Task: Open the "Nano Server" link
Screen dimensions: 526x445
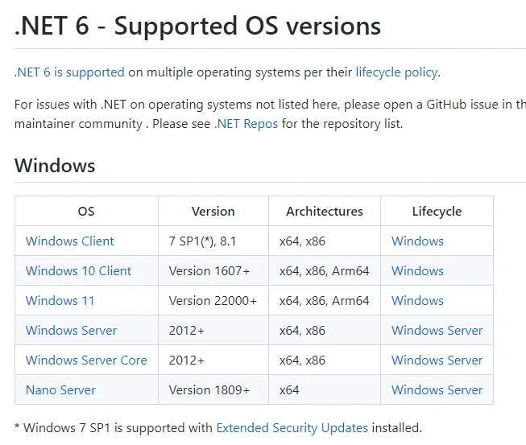Action: pyautogui.click(x=60, y=389)
